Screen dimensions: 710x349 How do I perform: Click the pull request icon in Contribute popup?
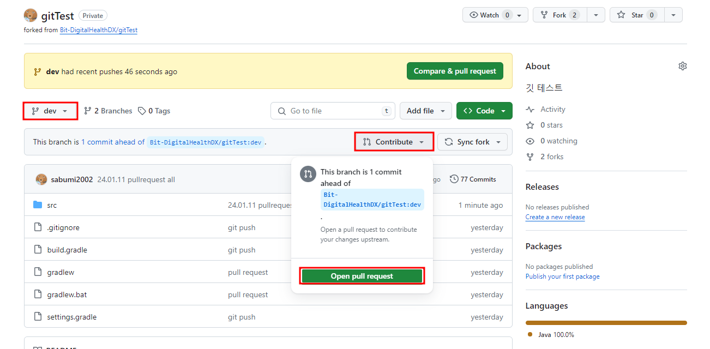point(308,174)
